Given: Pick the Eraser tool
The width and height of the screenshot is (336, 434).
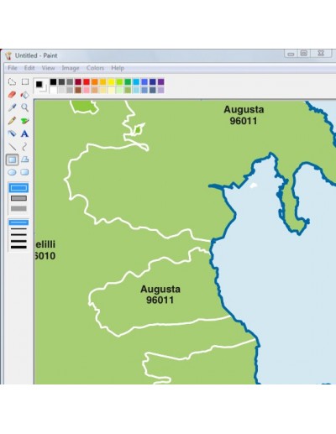Looking at the screenshot, I should coord(12,95).
